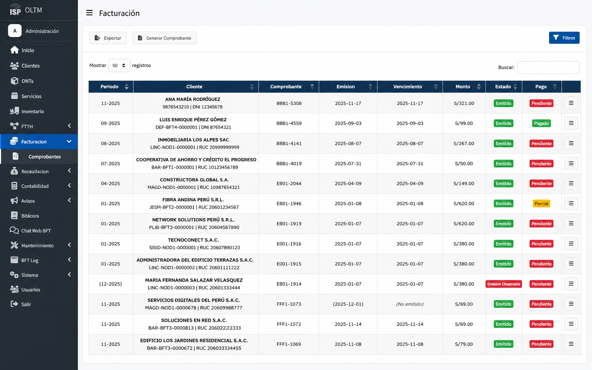Click Pendiente badge for FFF1-1072
592x370 pixels.
pos(541,324)
